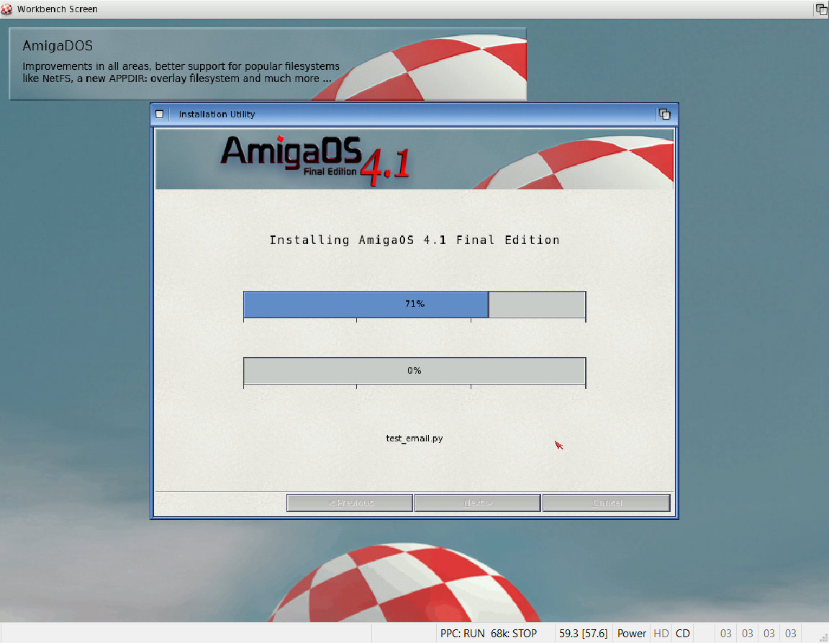Click the "68k: STOP" status indicator
This screenshot has height=643, width=829.
point(514,634)
